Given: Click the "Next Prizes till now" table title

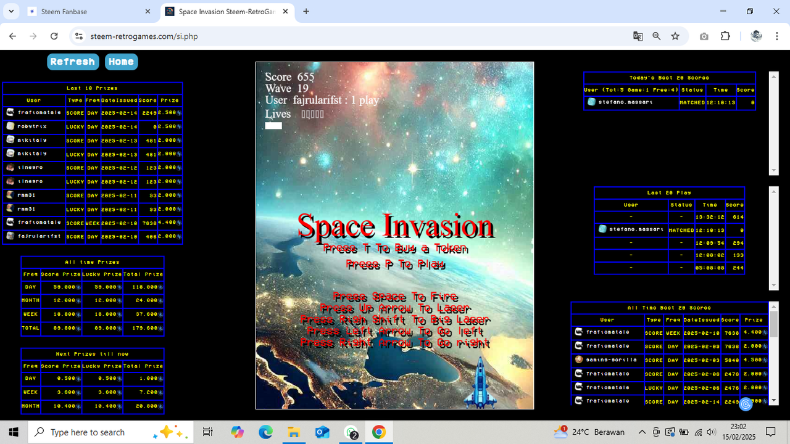Looking at the screenshot, I should 92,354.
